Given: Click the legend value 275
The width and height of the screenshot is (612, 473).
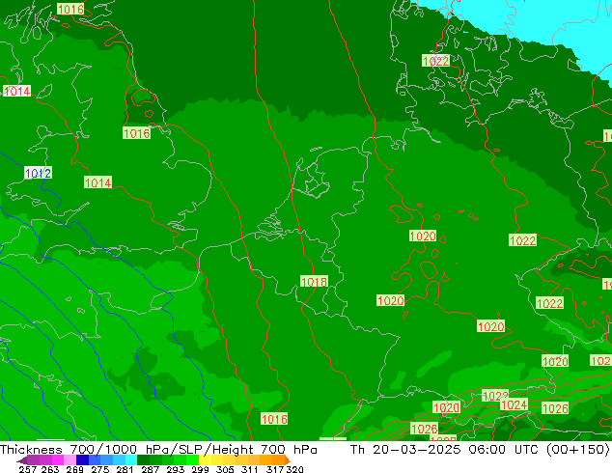Looking at the screenshot, I should click(100, 469).
